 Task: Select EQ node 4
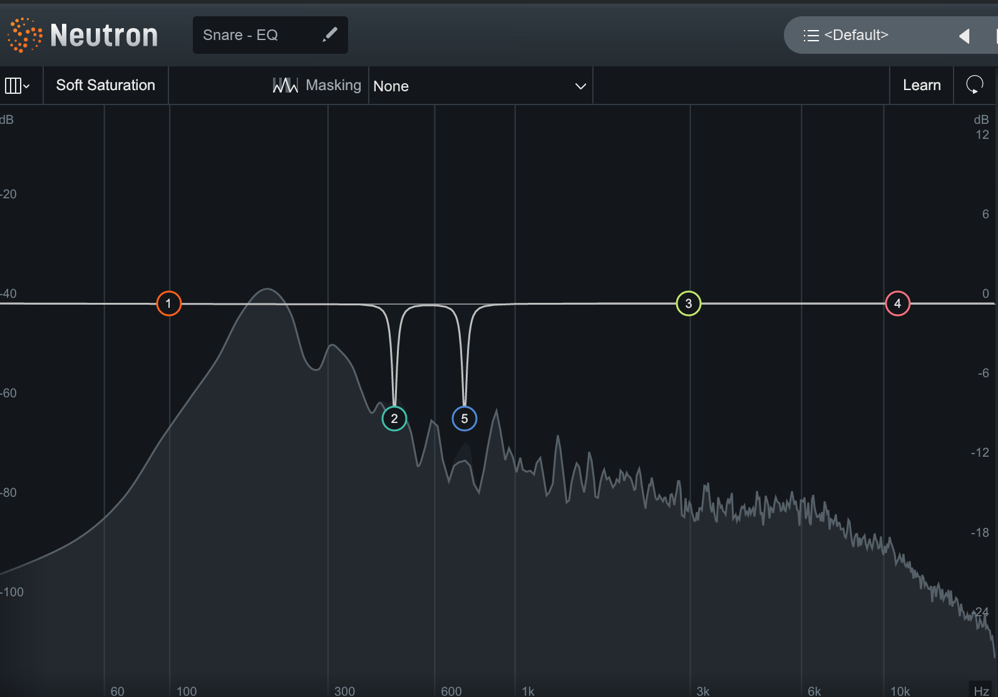click(898, 303)
